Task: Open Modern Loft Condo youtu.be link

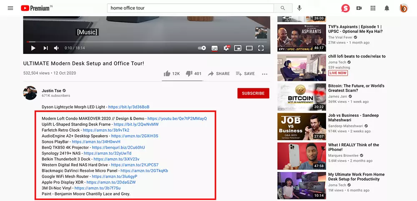Action: 177,118
